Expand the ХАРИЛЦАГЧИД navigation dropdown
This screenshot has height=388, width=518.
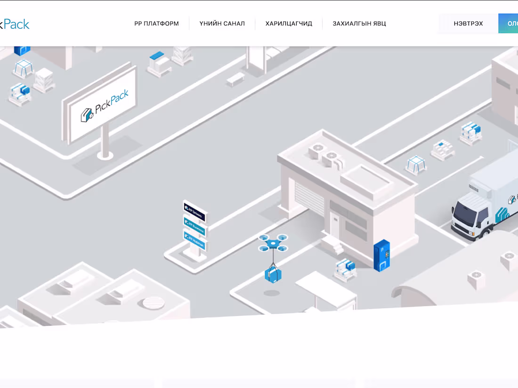(289, 23)
